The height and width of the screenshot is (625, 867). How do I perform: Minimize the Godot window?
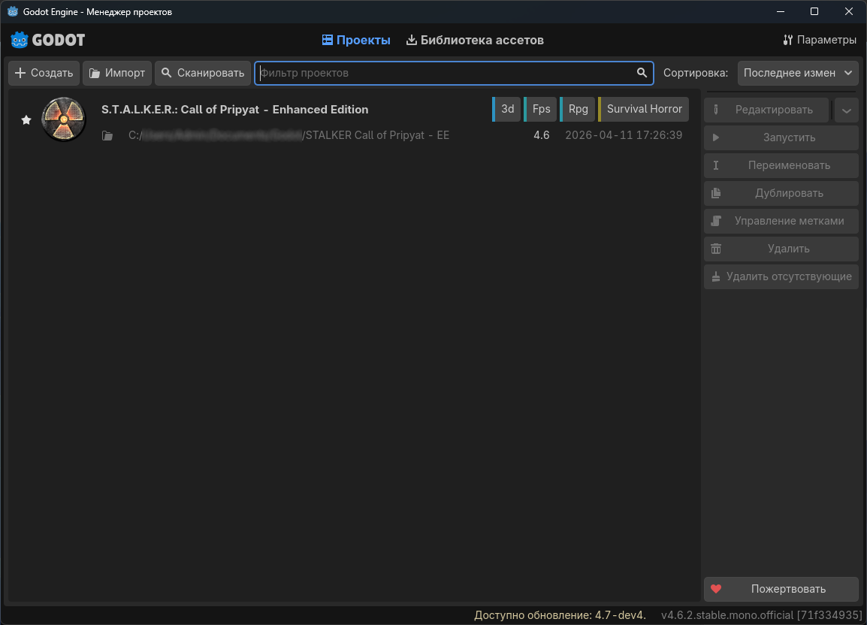tap(781, 11)
